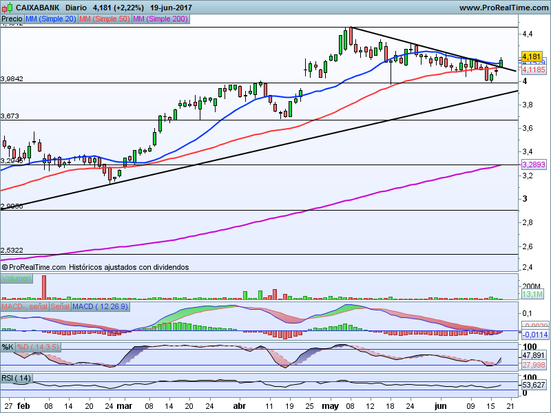The width and height of the screenshot is (551, 413).
Task: Click the Señal line label
Action: (x=60, y=306)
